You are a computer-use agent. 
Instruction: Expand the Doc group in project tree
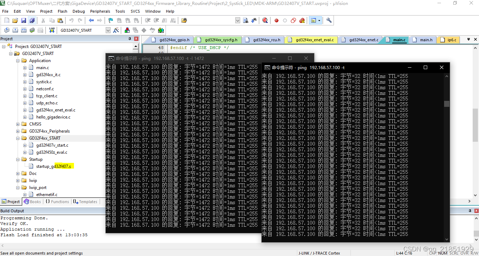tap(18, 173)
